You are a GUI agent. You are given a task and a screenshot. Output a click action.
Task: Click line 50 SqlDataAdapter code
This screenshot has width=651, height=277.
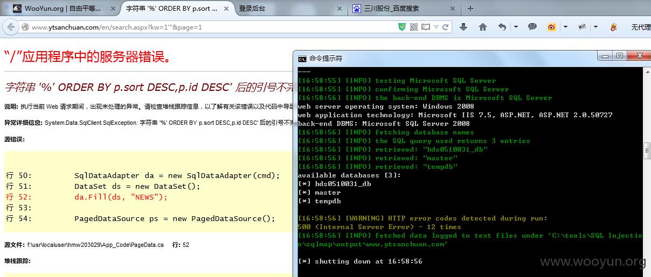tap(177, 175)
